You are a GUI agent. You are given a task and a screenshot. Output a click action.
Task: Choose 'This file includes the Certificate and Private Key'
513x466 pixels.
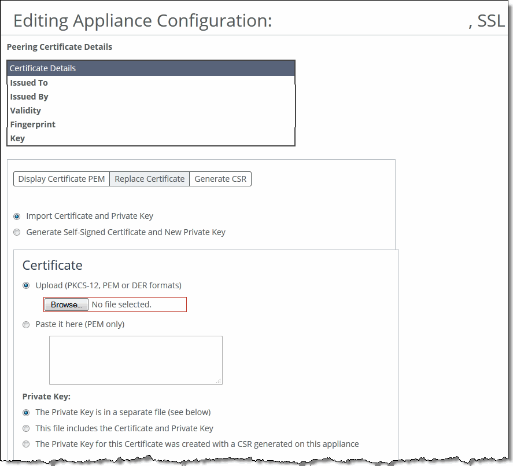[x=26, y=429]
